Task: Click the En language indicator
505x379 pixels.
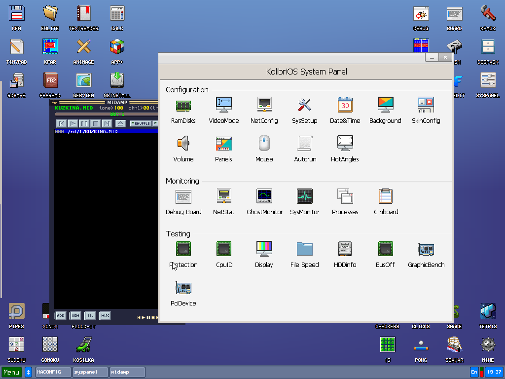Action: click(474, 372)
